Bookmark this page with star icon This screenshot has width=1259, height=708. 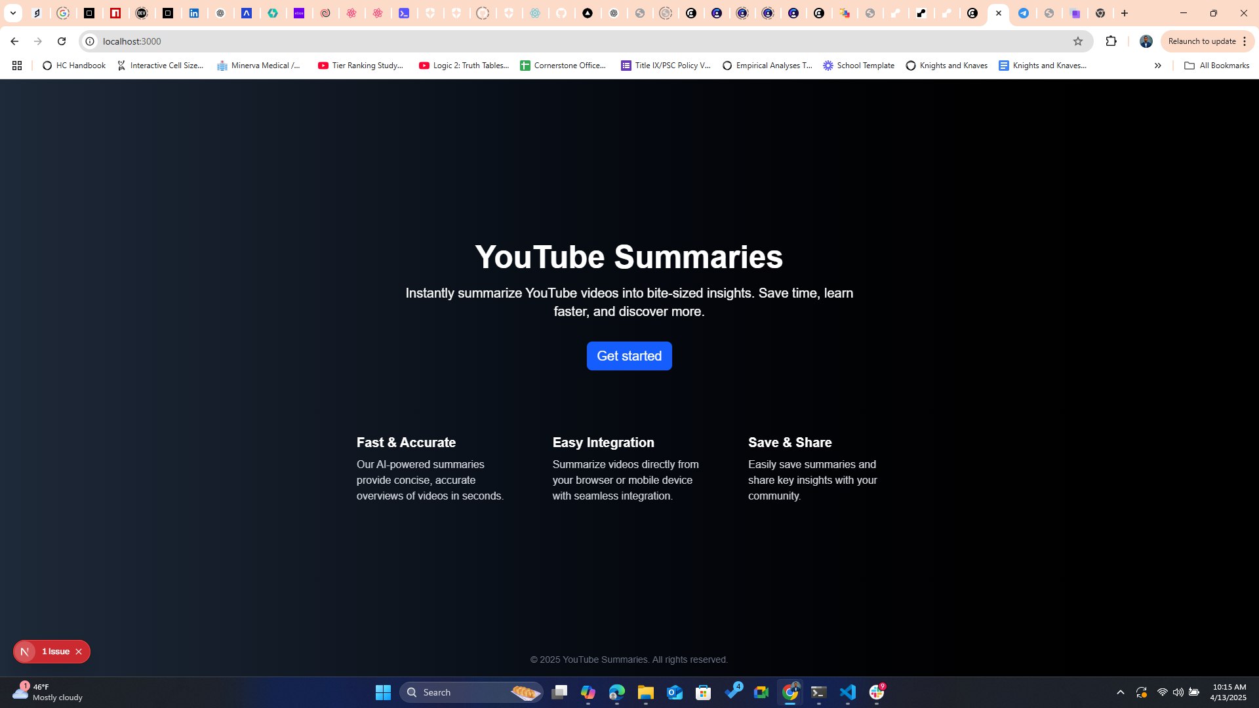tap(1077, 41)
